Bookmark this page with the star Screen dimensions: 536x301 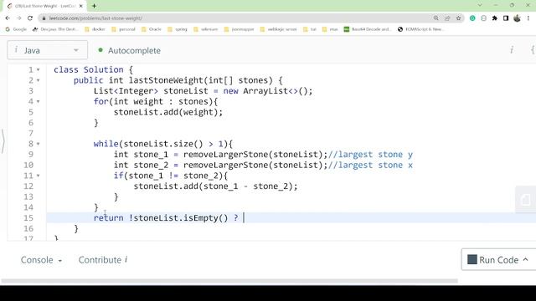point(458,18)
